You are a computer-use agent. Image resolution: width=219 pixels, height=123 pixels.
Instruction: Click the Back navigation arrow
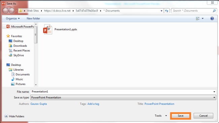coord(5,11)
